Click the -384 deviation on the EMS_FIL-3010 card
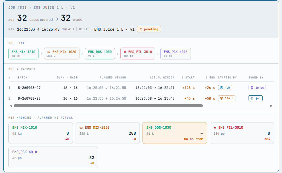The height and width of the screenshot is (173, 282). [x=266, y=139]
